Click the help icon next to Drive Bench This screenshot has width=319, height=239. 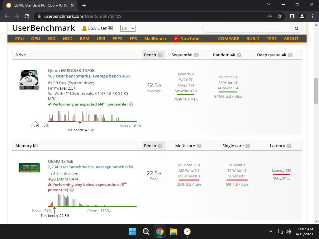pos(160,55)
